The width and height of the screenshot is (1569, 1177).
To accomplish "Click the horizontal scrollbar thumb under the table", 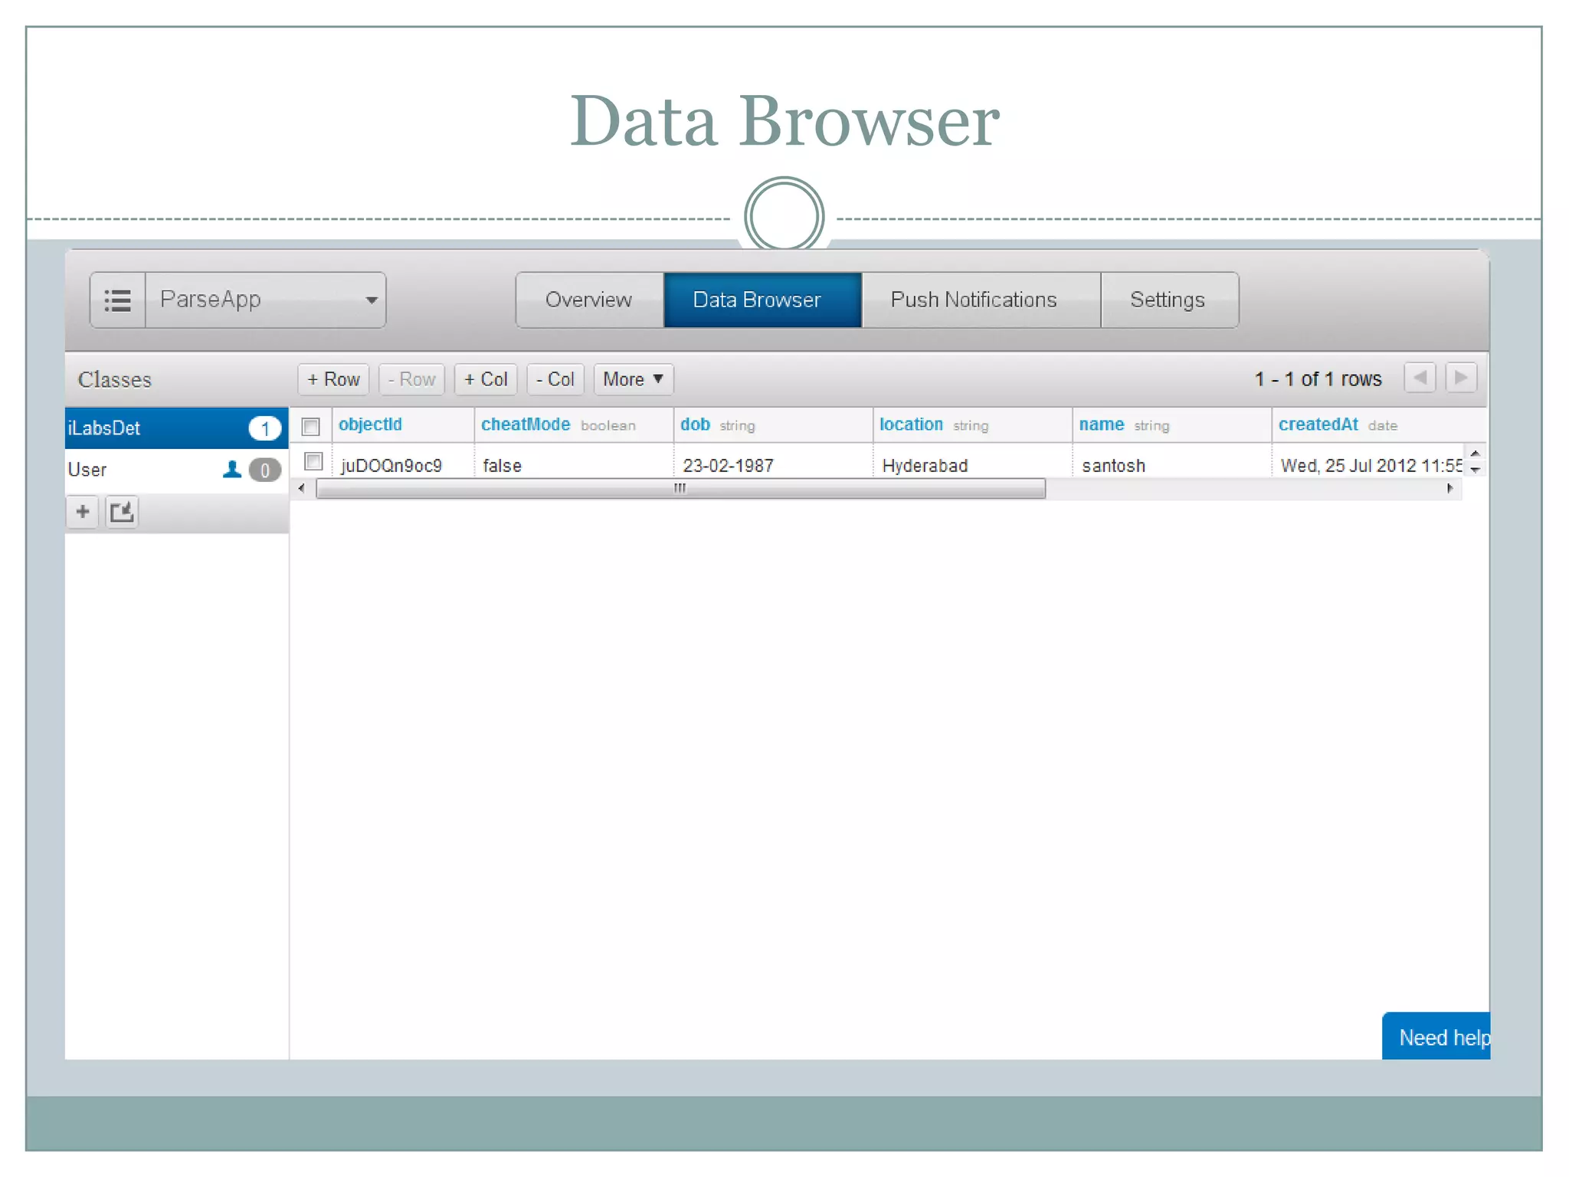I will [680, 489].
